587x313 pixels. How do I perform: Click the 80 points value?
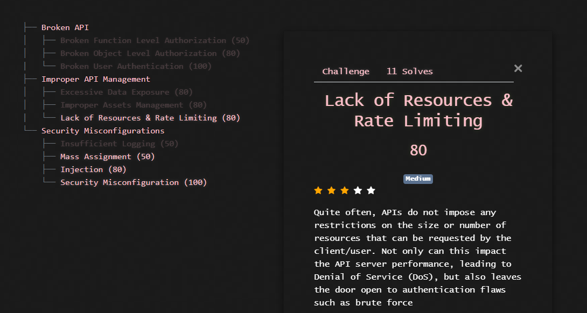click(x=418, y=151)
